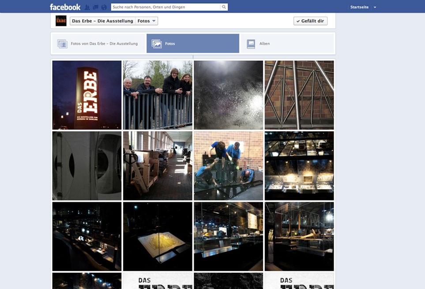Open the Fotos section dropdown
This screenshot has height=289, width=425.
click(x=147, y=21)
